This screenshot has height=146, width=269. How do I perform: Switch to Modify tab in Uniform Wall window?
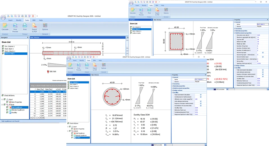coord(19,20)
